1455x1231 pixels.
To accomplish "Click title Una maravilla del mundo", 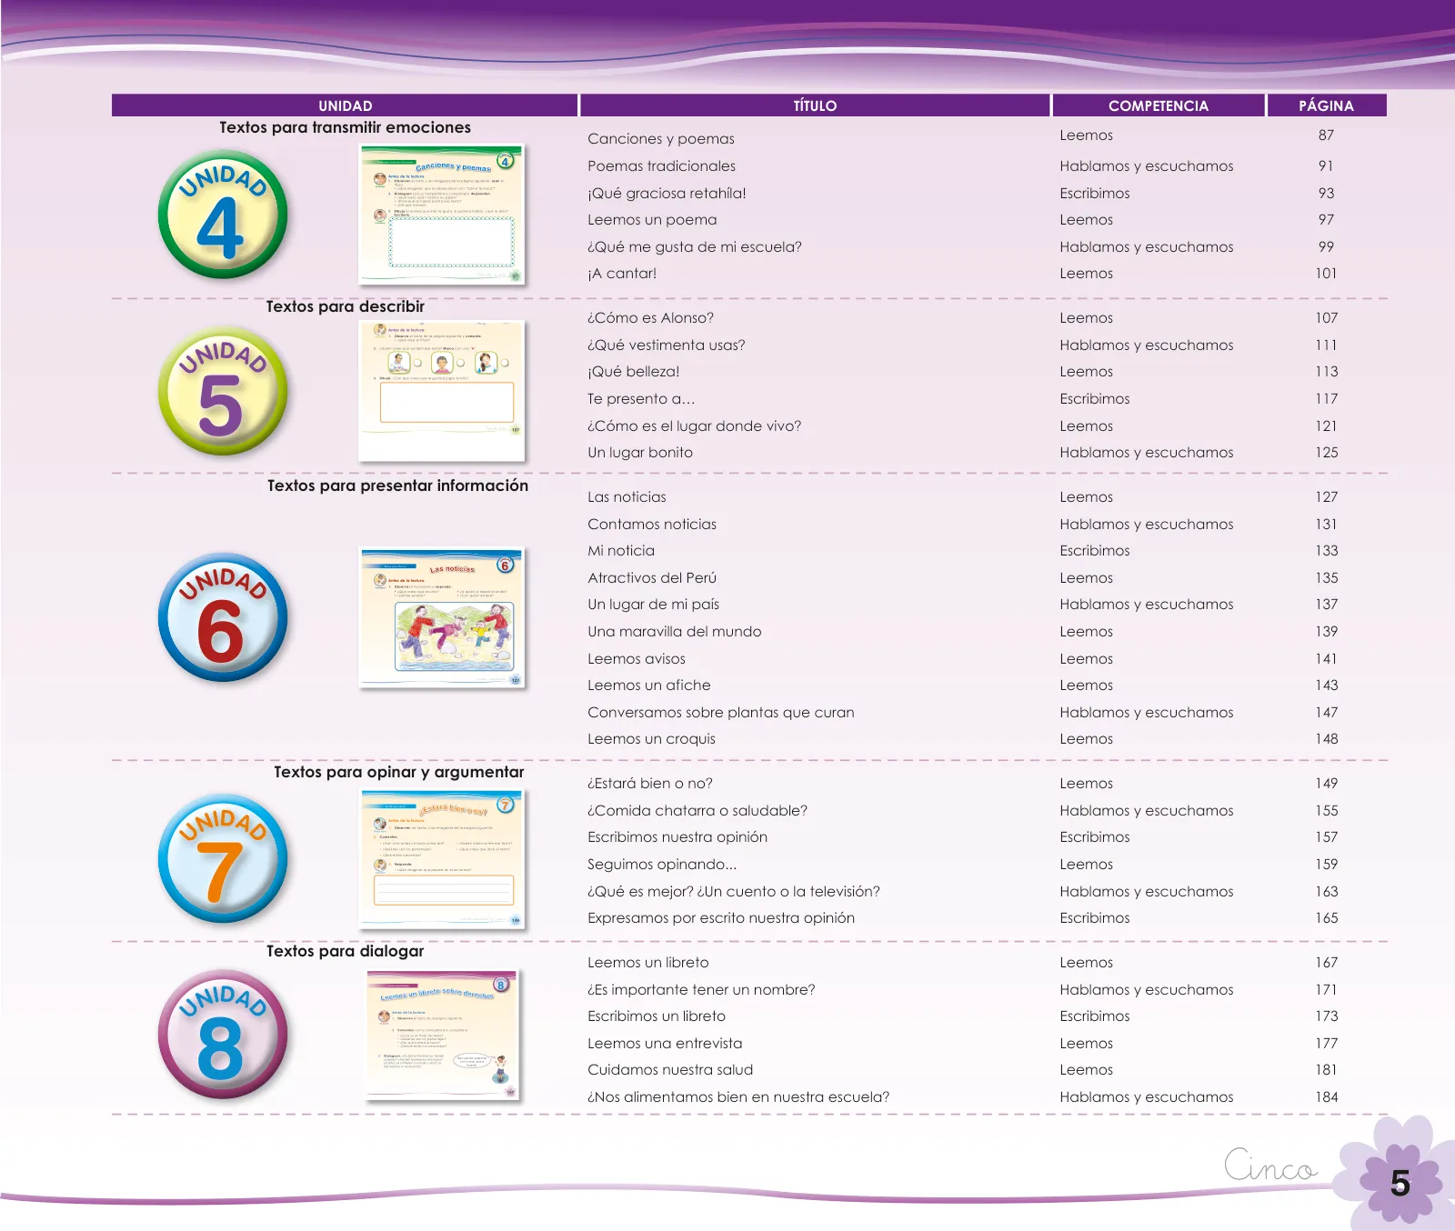I will click(675, 632).
